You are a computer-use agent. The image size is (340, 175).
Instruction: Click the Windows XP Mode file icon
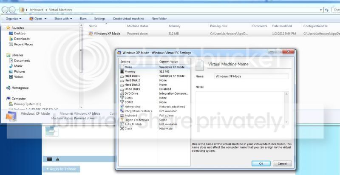(x=91, y=34)
